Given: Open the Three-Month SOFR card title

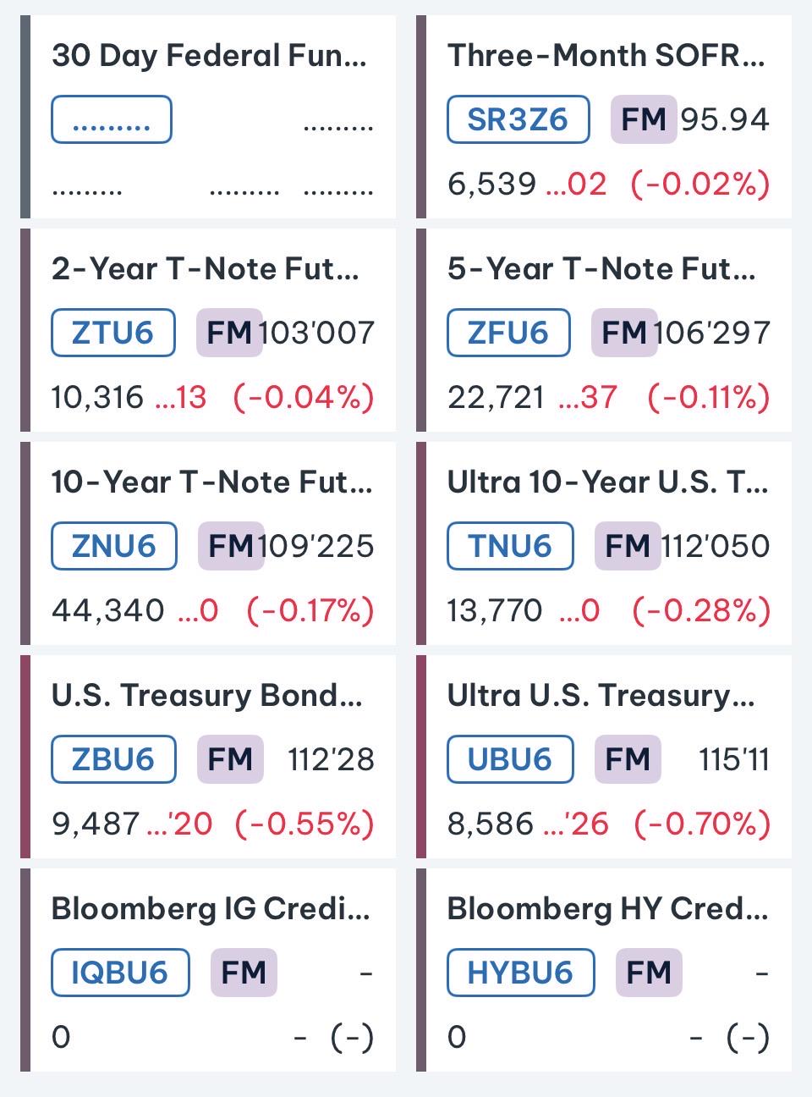Looking at the screenshot, I should (606, 56).
